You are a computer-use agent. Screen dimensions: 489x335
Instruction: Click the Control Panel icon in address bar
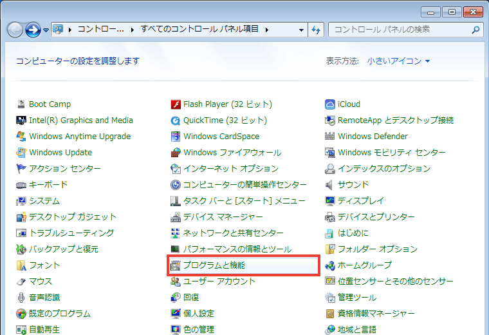point(58,30)
